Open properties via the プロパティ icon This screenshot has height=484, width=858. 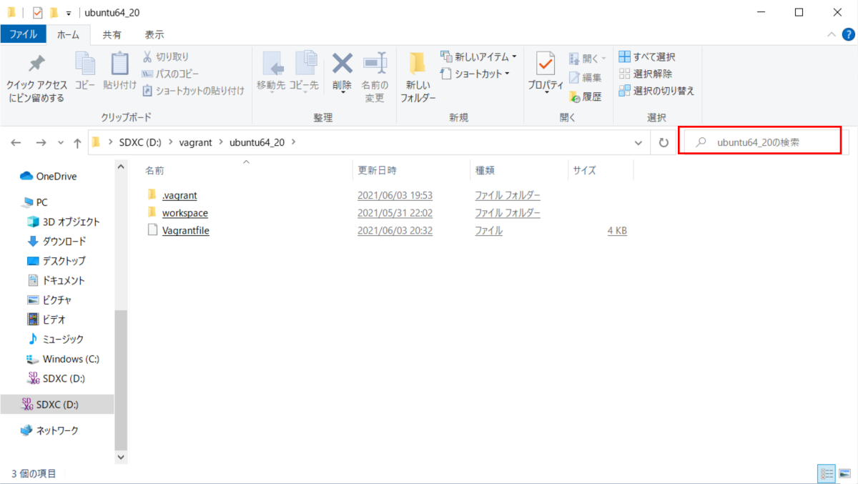(x=545, y=71)
